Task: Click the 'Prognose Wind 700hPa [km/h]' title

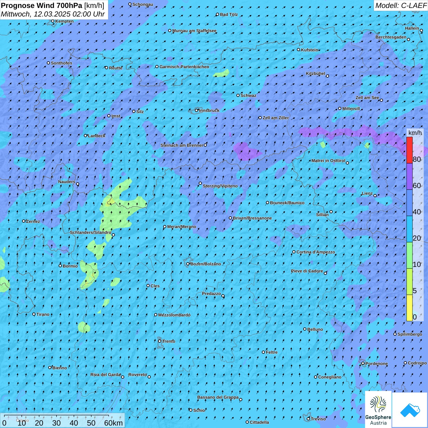Action: click(53, 6)
